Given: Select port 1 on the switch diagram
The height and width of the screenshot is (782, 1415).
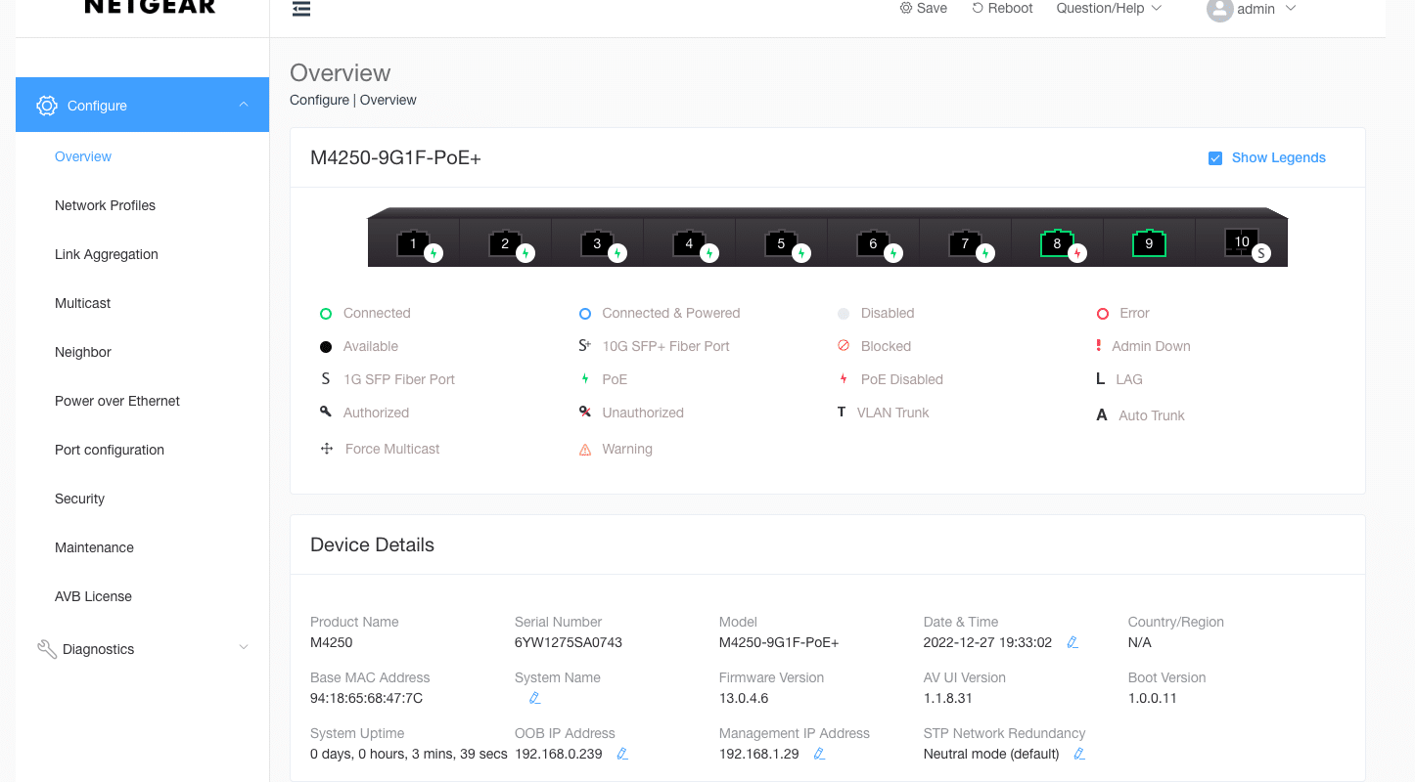Looking at the screenshot, I should [413, 243].
